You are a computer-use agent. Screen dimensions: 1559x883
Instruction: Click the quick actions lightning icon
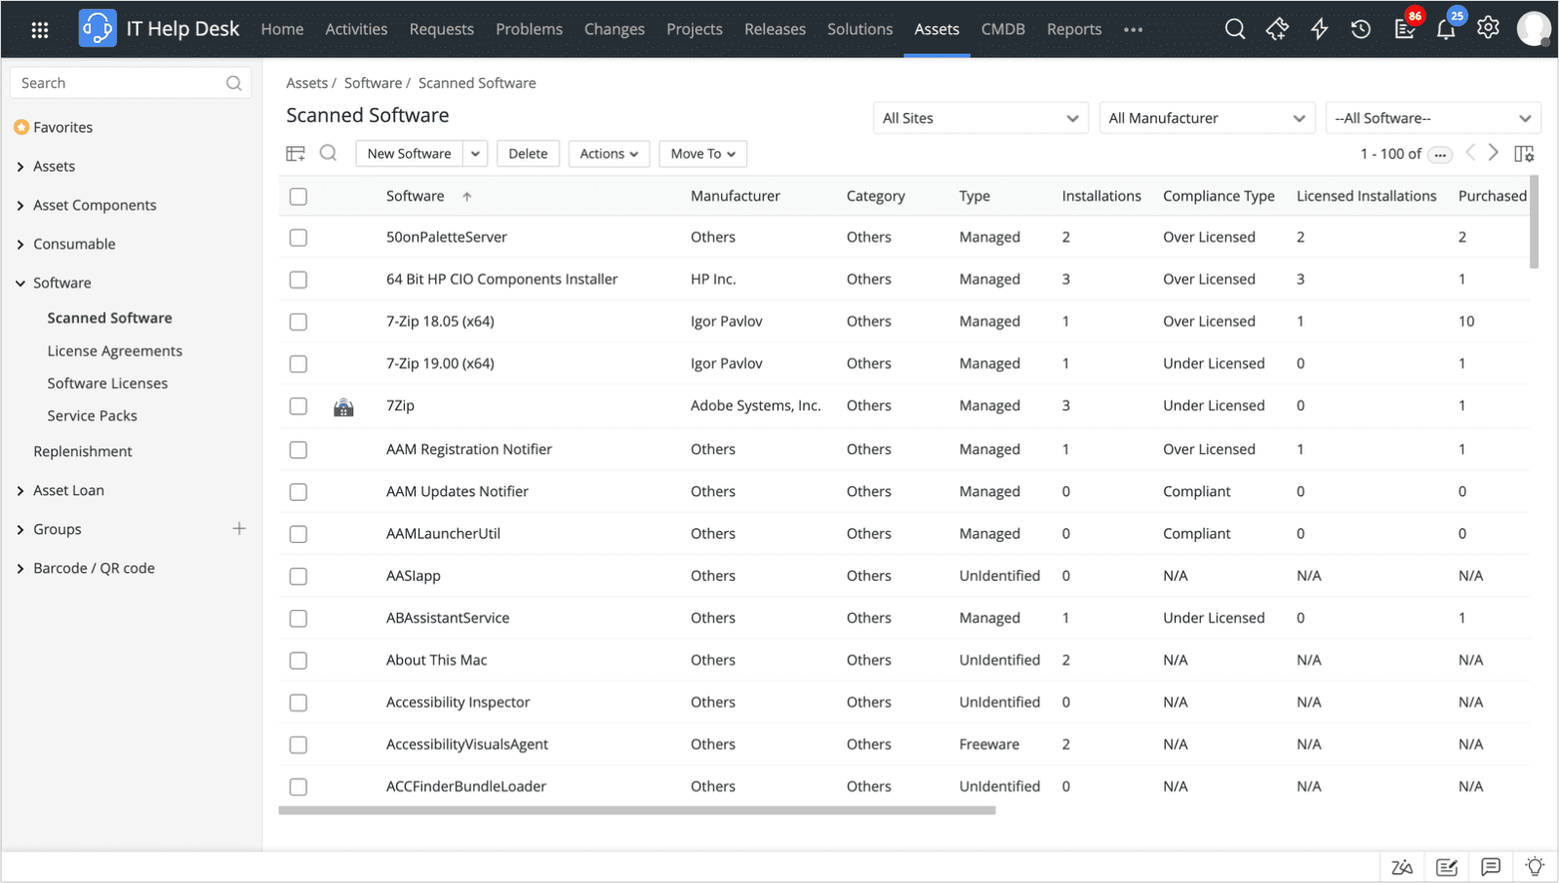click(x=1319, y=29)
